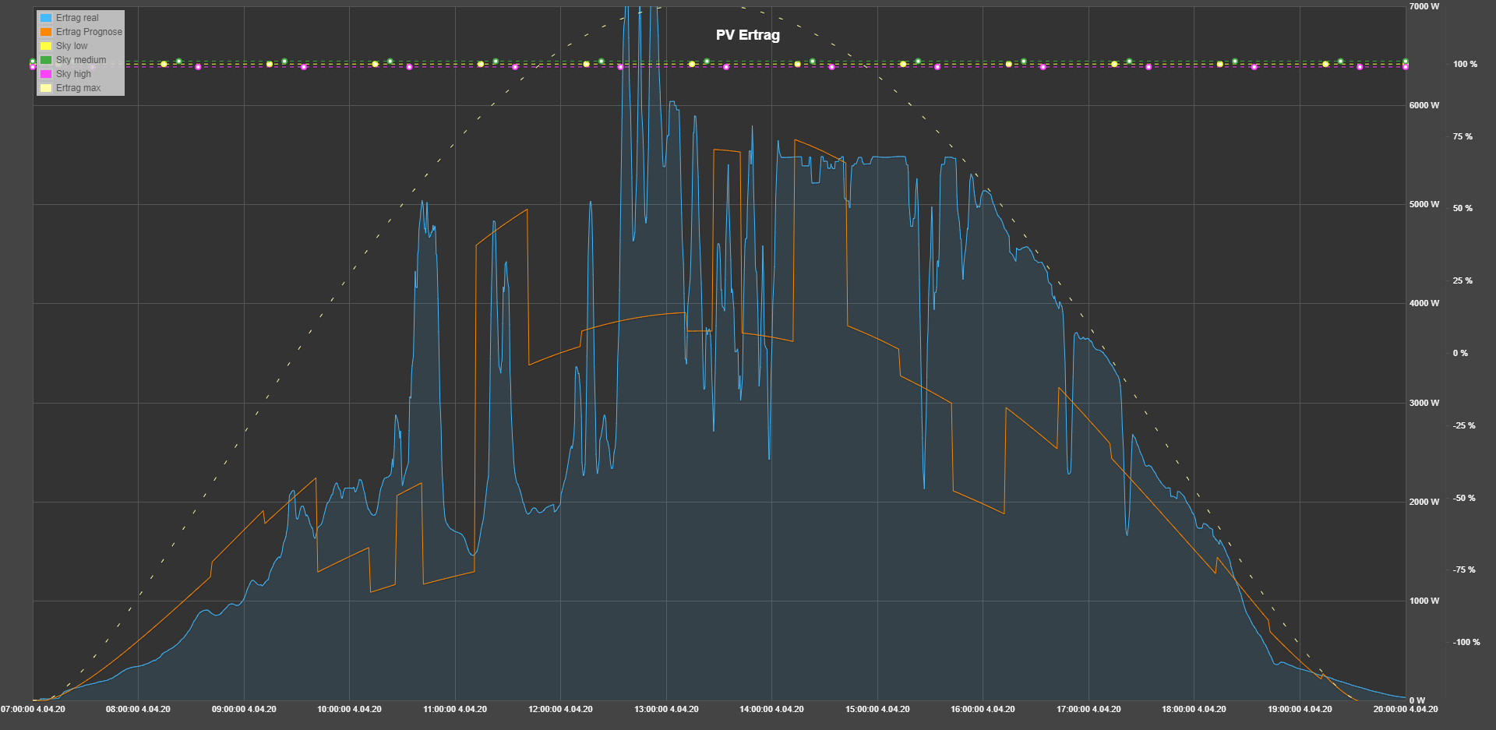Click the -100 % axis label
This screenshot has height=730, width=1496.
[x=1466, y=642]
